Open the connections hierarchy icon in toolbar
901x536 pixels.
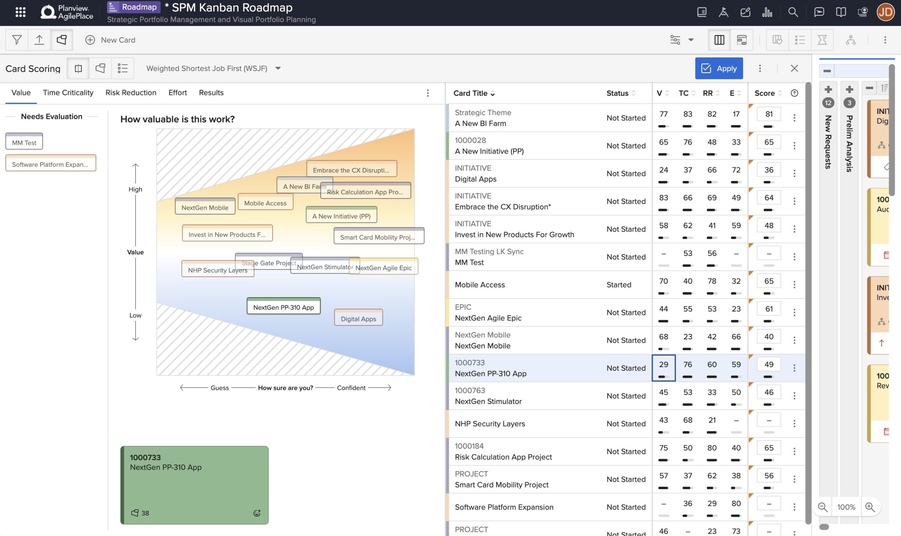pos(850,40)
